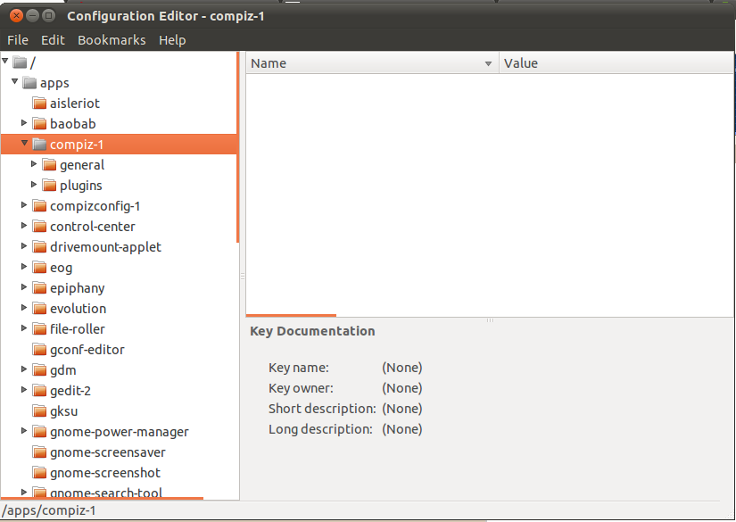Expand the gnome-power-manager folder arrow
736x522 pixels.
[24, 431]
